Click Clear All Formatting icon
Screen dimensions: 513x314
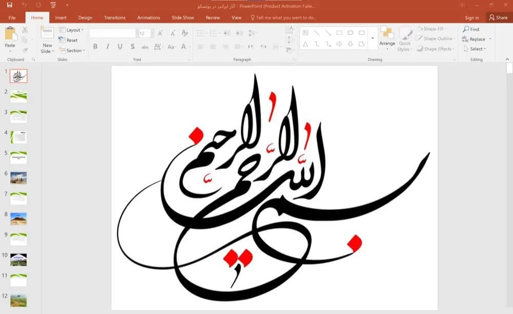(185, 33)
